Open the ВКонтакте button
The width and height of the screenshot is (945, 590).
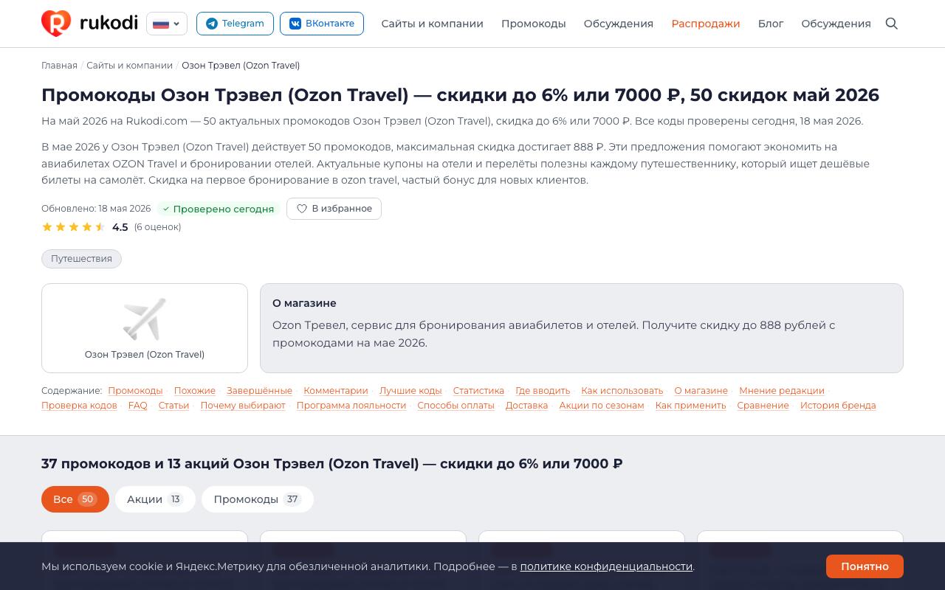tap(322, 24)
